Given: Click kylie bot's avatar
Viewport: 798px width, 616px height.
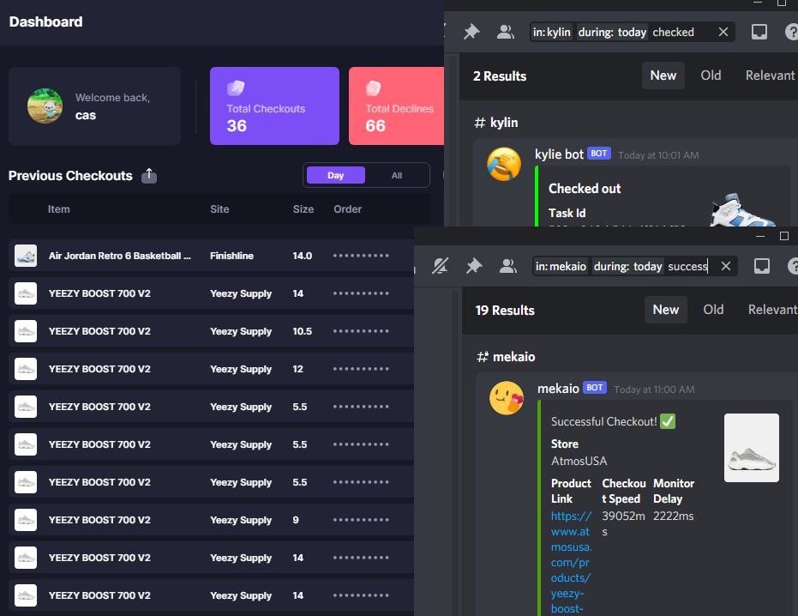Looking at the screenshot, I should pyautogui.click(x=505, y=163).
